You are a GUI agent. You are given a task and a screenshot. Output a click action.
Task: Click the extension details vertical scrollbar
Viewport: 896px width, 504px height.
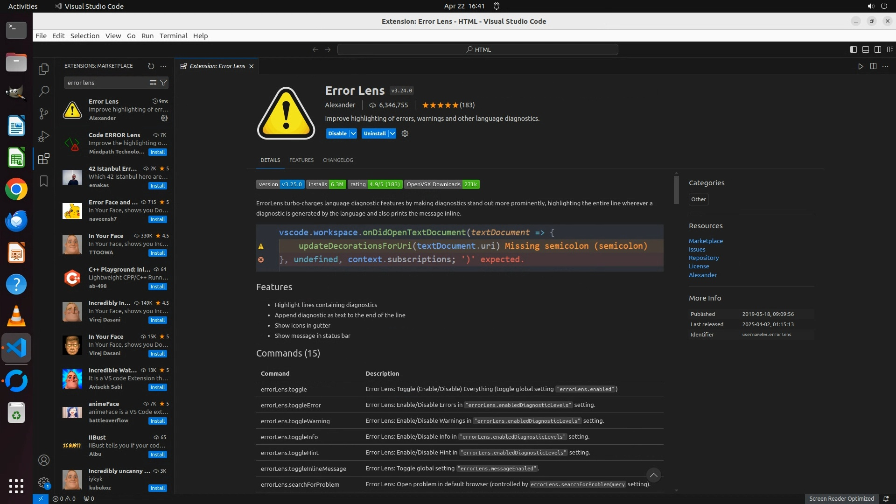[676, 189]
